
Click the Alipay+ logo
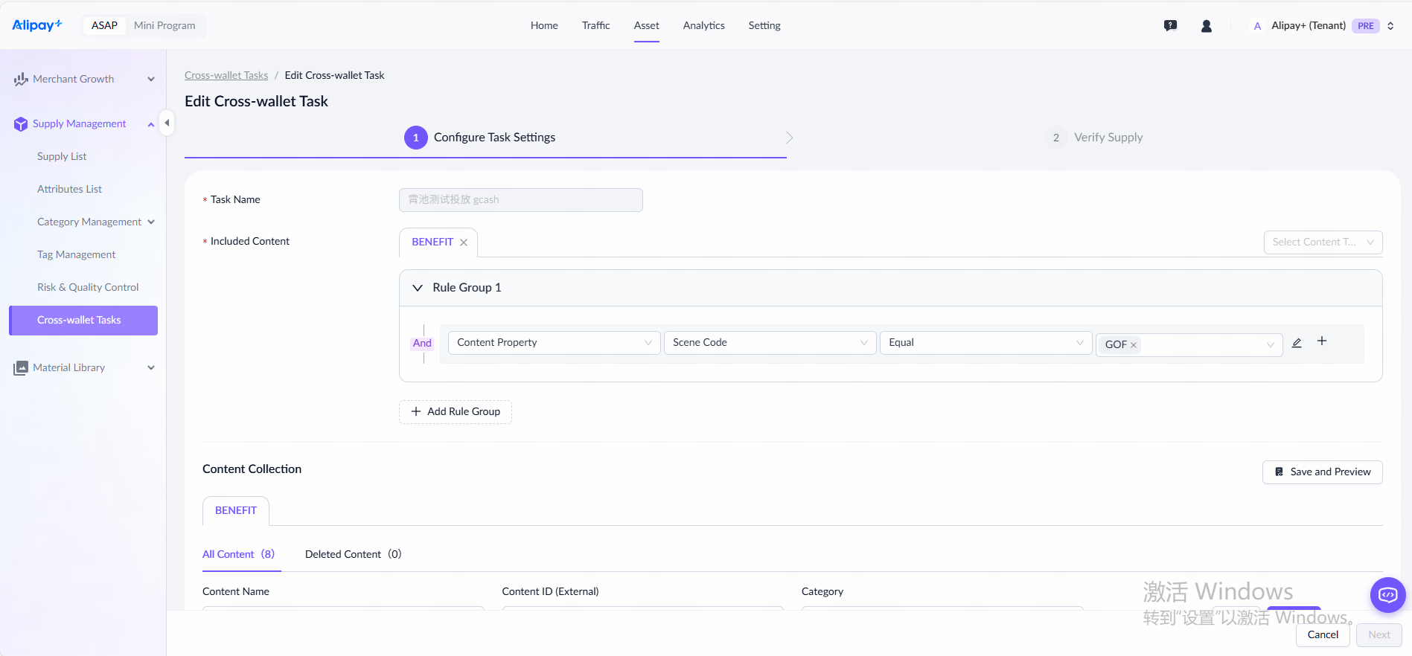pyautogui.click(x=37, y=25)
